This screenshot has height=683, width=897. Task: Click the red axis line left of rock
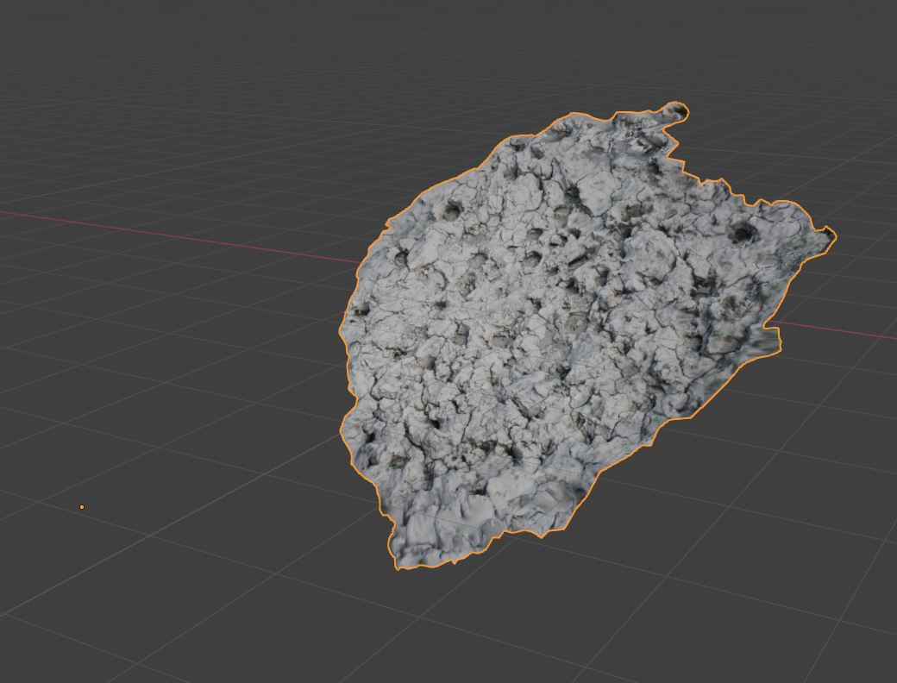[172, 233]
